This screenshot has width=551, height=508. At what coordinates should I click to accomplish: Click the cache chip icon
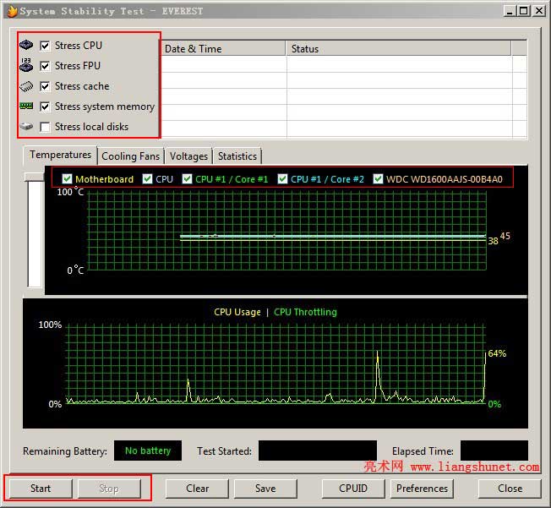tap(26, 86)
